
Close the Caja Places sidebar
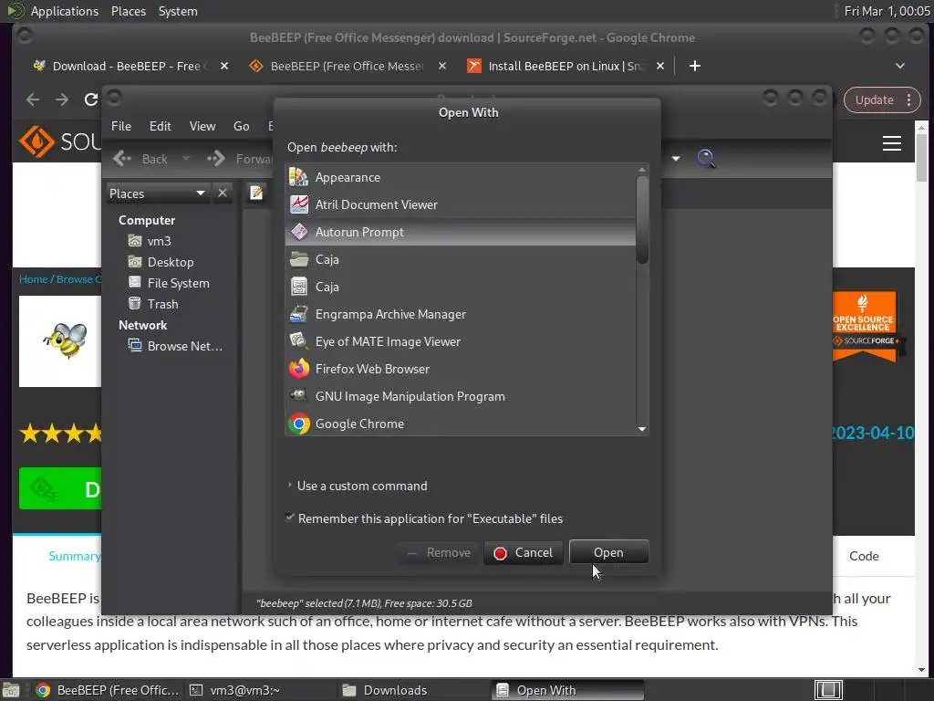tap(223, 193)
